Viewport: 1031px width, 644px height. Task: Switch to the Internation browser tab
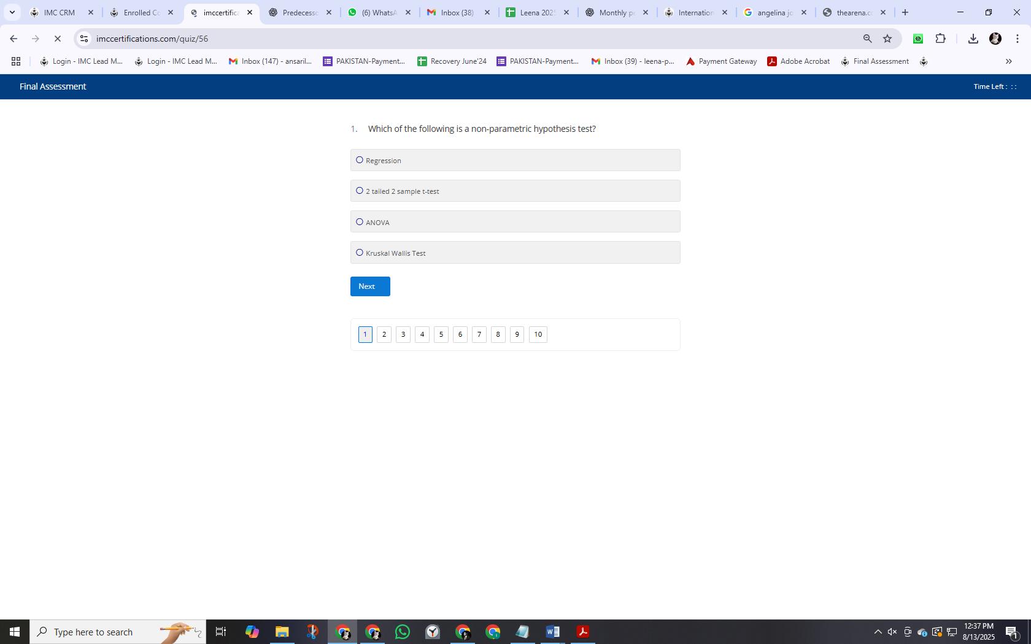[x=695, y=12]
